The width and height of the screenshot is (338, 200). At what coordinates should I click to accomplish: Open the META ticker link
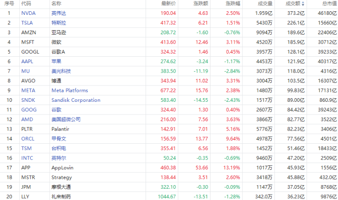[x=28, y=90]
